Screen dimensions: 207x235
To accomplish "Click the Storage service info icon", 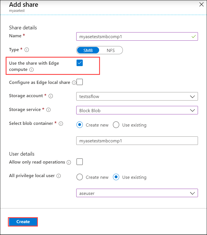I will pos(48,110).
